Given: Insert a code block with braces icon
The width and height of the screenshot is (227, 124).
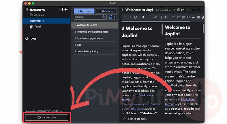Looking at the screenshot, I should click(x=161, y=17).
